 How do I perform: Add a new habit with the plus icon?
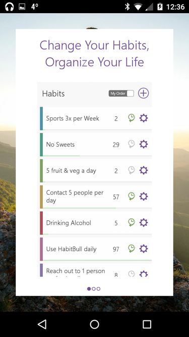pos(143,93)
